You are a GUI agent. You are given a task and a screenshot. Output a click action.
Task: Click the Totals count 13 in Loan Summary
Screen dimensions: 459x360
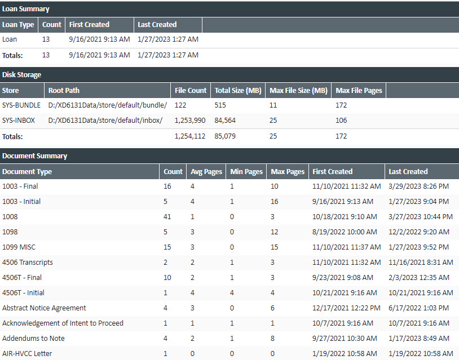click(x=46, y=55)
